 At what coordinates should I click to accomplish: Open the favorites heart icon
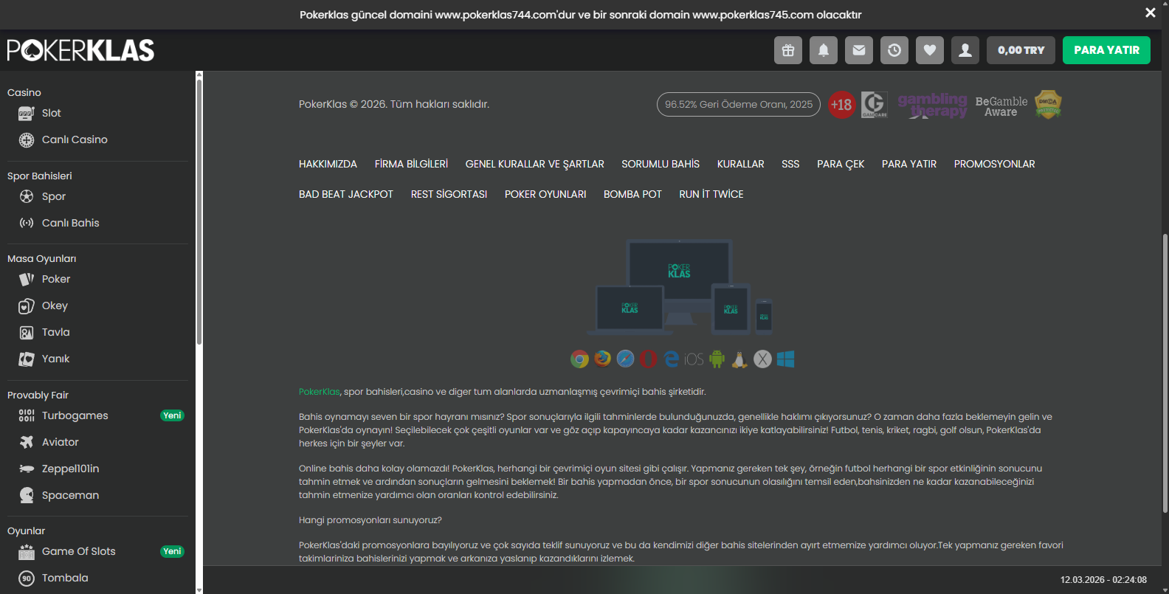930,50
